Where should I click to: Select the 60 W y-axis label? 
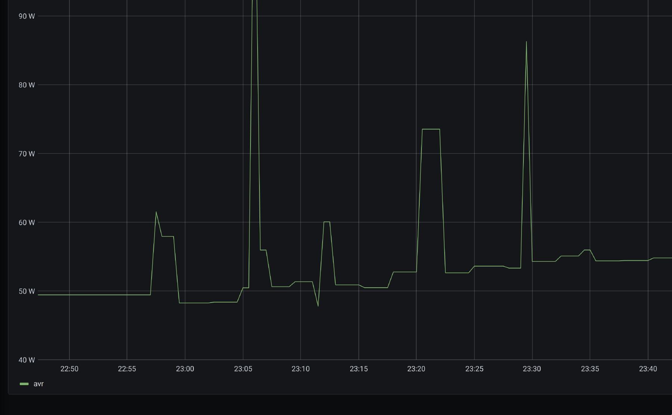(x=27, y=222)
